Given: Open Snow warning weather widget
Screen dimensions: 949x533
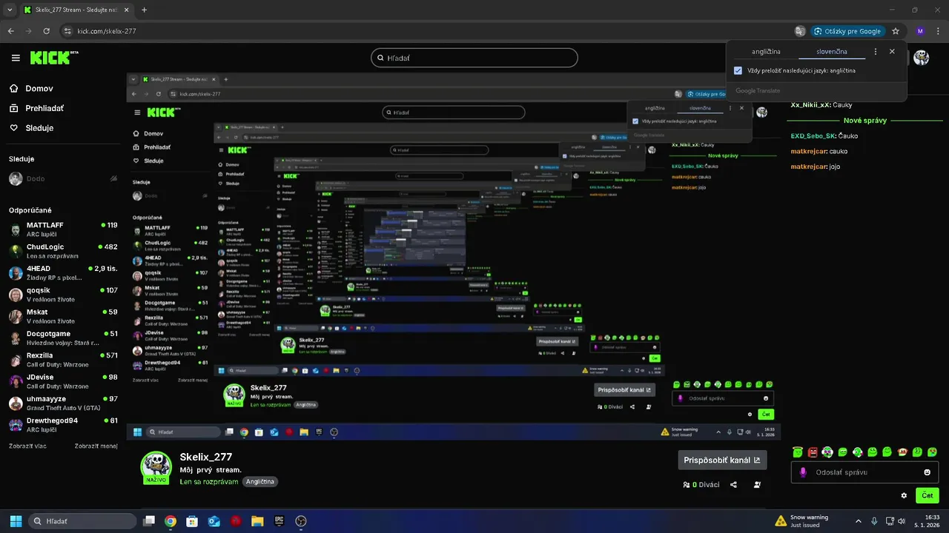Looking at the screenshot, I should tap(801, 521).
